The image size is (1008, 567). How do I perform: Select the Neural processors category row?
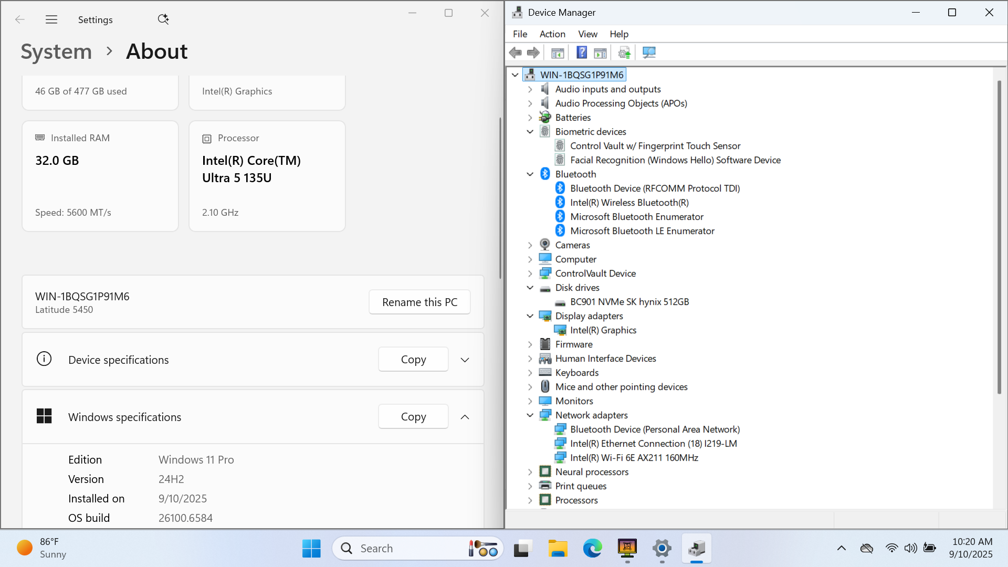pyautogui.click(x=592, y=472)
